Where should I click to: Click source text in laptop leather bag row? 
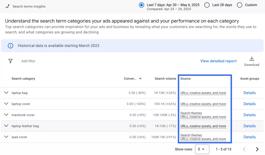pos(203,126)
